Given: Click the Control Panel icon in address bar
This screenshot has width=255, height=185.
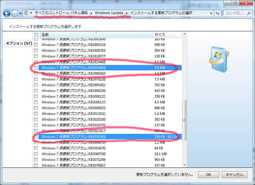Looking at the screenshot, I should pyautogui.click(x=26, y=13).
